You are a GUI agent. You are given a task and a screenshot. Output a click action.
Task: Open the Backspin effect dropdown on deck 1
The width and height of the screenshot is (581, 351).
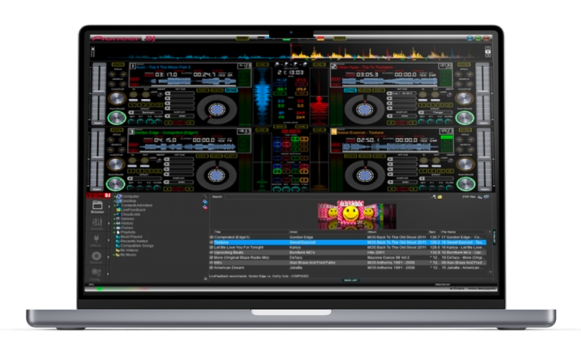(x=147, y=112)
